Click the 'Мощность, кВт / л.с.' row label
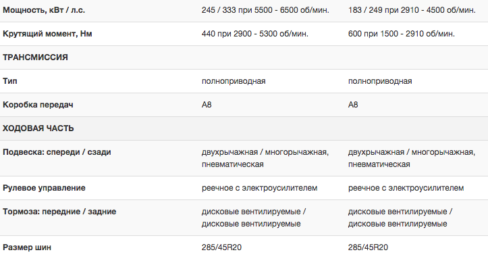488x263 pixels. pos(44,10)
